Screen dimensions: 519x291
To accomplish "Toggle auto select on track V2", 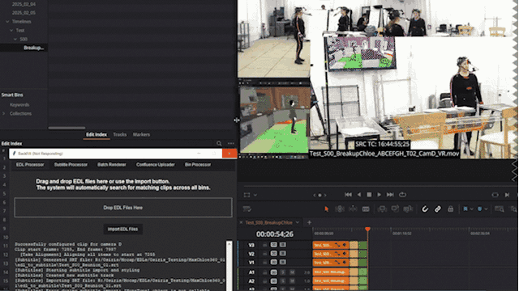I will click(x=274, y=253).
